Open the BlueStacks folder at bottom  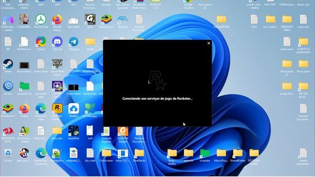(x=139, y=153)
